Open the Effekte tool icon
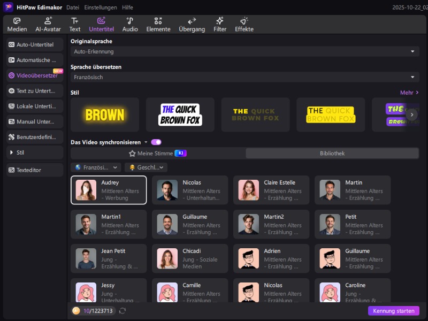The height and width of the screenshot is (321, 428). [244, 21]
